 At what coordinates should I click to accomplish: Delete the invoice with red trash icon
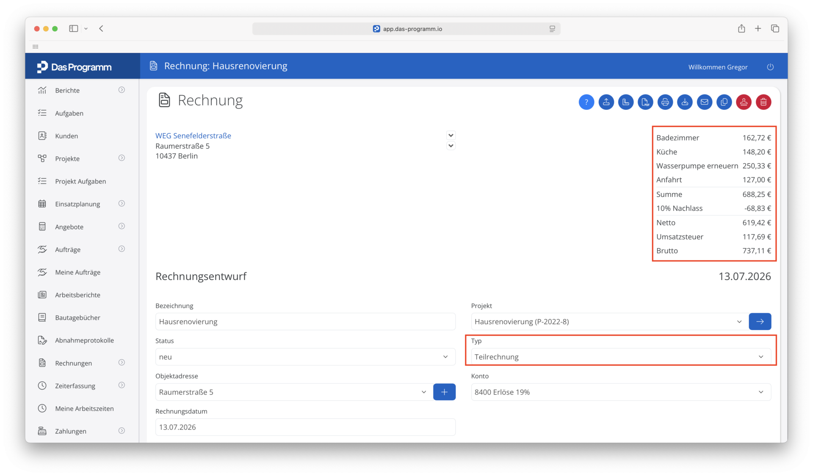tap(763, 102)
